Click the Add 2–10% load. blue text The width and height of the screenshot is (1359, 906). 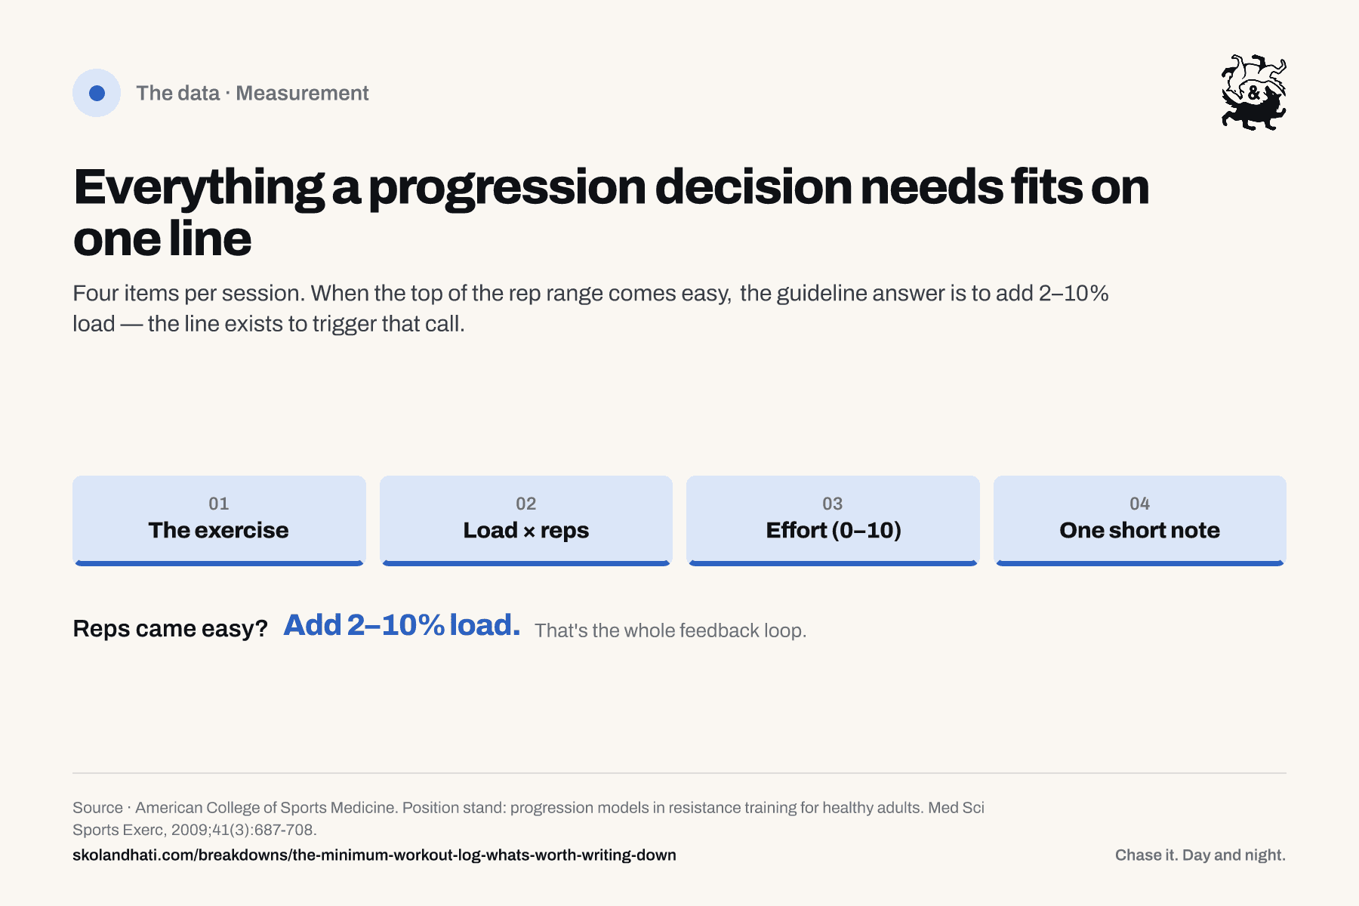[402, 625]
